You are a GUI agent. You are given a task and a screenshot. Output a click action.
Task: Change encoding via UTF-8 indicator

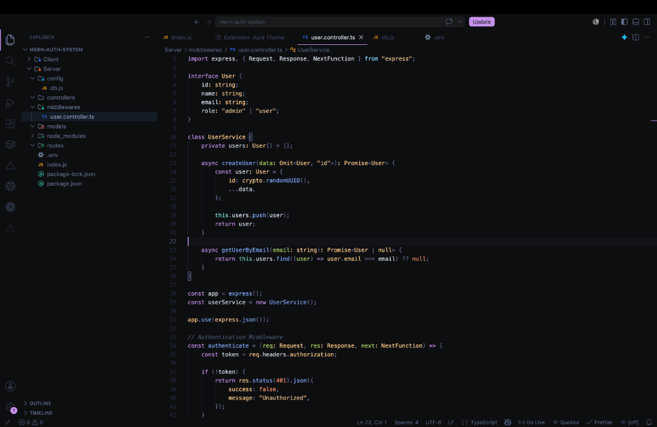433,423
